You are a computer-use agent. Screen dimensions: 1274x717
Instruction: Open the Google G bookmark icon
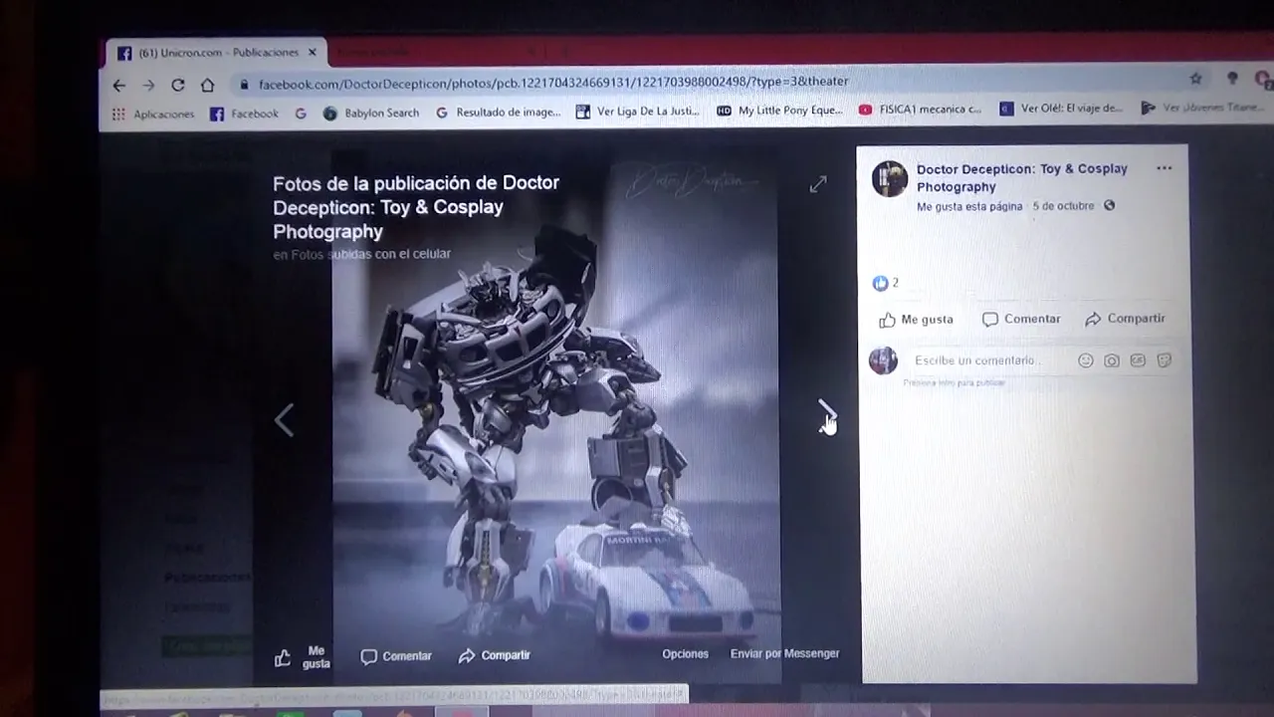tap(301, 114)
